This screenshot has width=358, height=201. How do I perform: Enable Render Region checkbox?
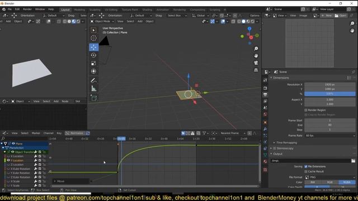(306, 110)
